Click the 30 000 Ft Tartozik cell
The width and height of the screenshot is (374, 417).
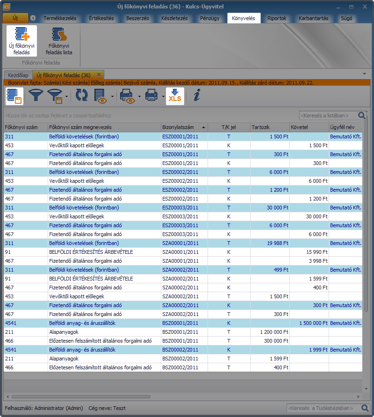point(270,208)
